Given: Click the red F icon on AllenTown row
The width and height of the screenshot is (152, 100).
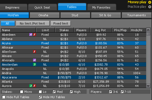Looking at the screenshot, I should click(34, 52).
